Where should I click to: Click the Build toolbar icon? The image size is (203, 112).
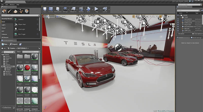[88, 10]
